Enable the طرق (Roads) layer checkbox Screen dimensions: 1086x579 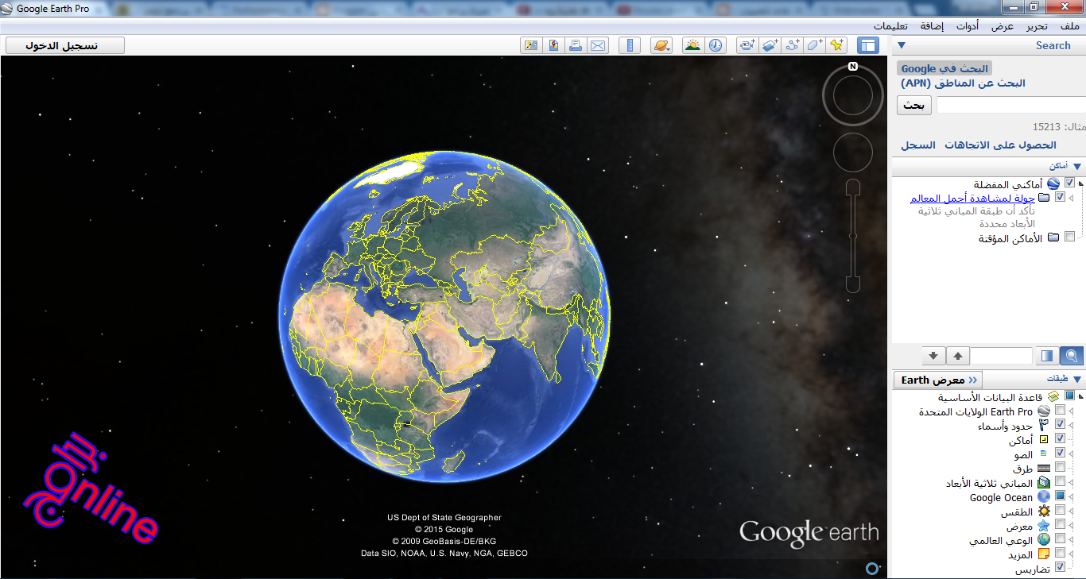[1060, 468]
